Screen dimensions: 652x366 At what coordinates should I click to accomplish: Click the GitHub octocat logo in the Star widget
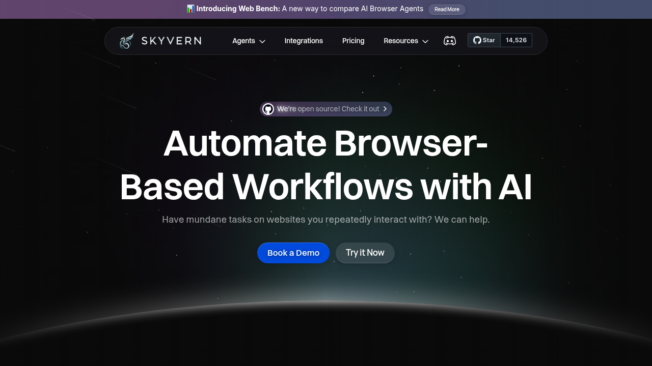point(477,40)
